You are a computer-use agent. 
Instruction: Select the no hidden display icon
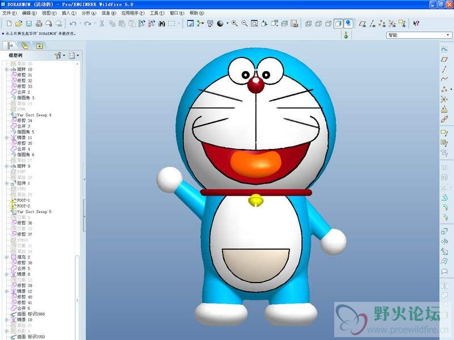(329, 23)
